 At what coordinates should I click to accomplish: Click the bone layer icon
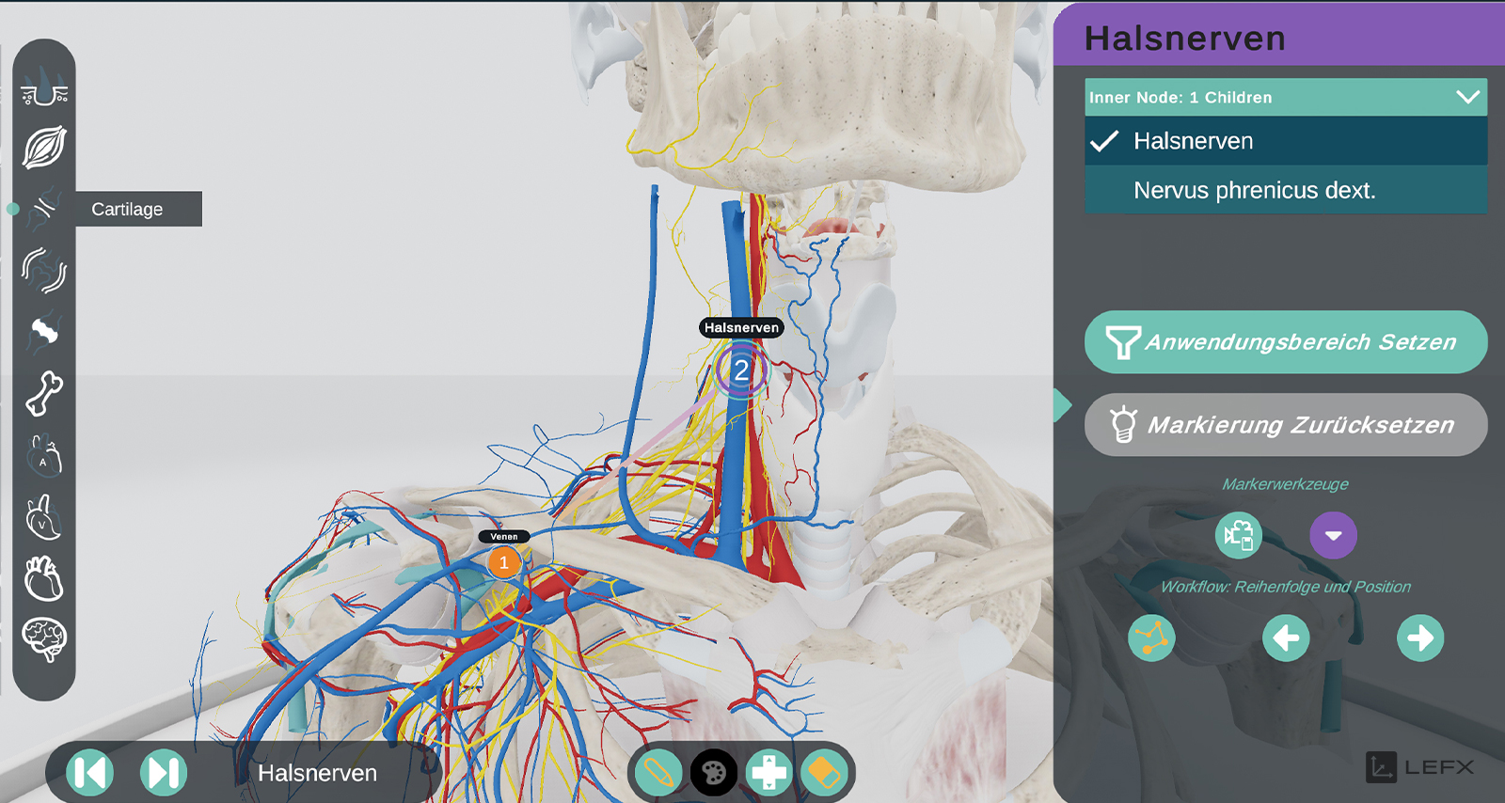point(44,393)
